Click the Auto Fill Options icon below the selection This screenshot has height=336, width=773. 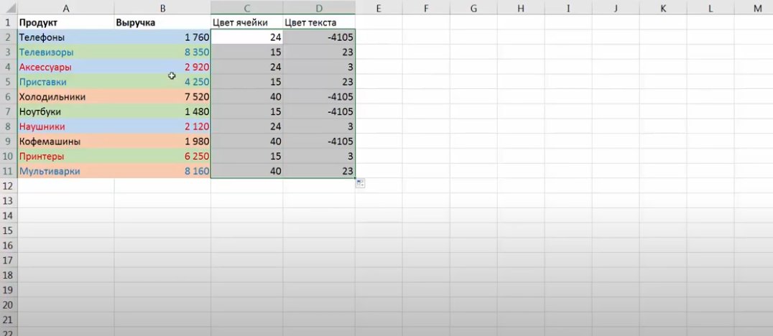(360, 184)
